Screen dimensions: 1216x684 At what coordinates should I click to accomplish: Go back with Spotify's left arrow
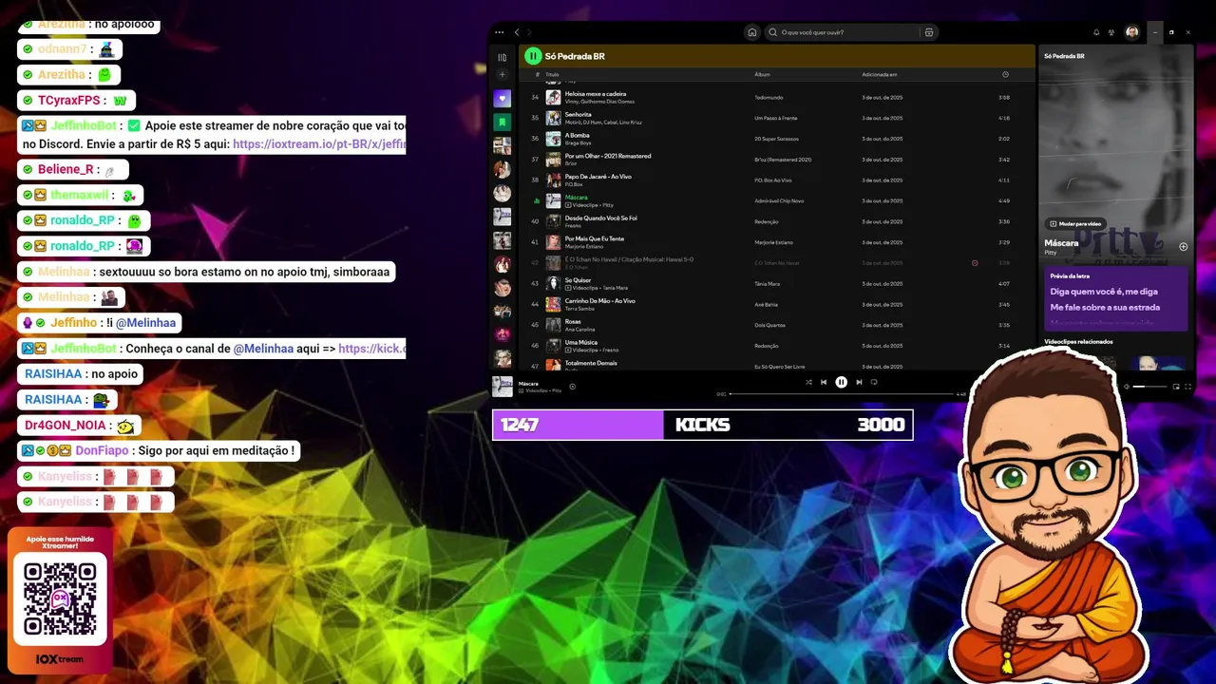tap(517, 32)
